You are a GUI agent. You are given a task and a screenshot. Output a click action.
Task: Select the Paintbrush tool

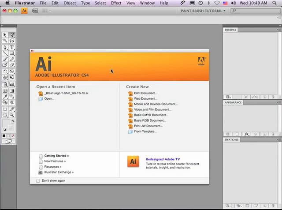click(x=5, y=59)
